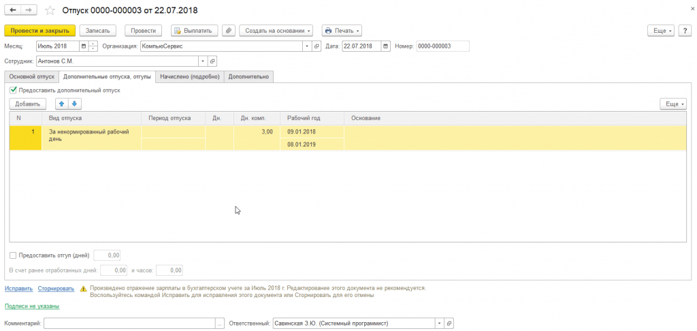The height and width of the screenshot is (331, 697).
Task: Click the forward navigation arrow
Action: click(29, 10)
